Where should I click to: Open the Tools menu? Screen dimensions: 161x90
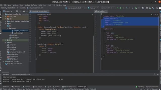[49, 5]
